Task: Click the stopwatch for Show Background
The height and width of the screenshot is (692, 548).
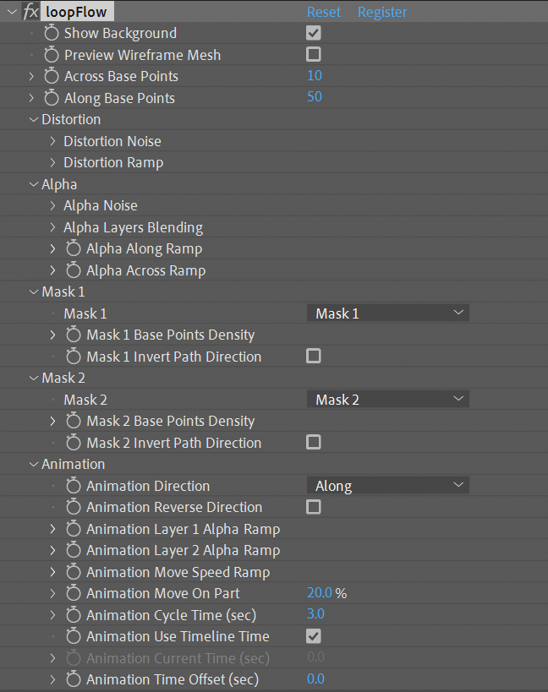Action: pyautogui.click(x=51, y=33)
